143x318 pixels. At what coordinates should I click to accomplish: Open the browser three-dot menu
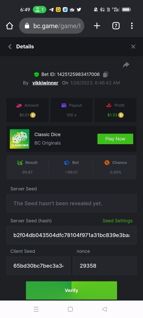click(x=132, y=26)
